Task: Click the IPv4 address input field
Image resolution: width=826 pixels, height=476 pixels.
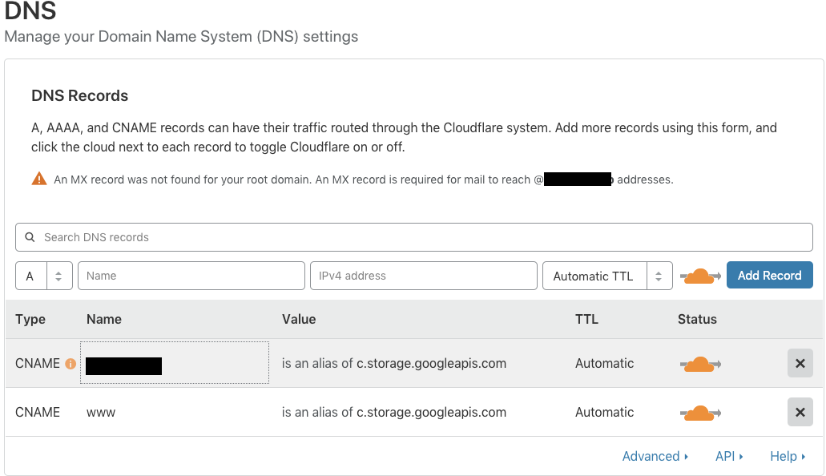Action: point(424,276)
